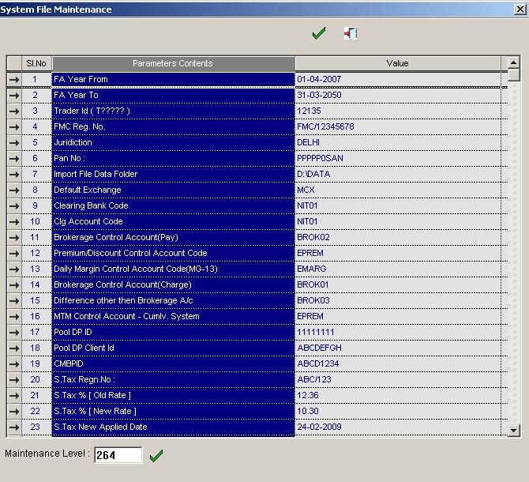Viewport: 529px width, 482px height.
Task: Click the Value column header
Action: tap(397, 63)
